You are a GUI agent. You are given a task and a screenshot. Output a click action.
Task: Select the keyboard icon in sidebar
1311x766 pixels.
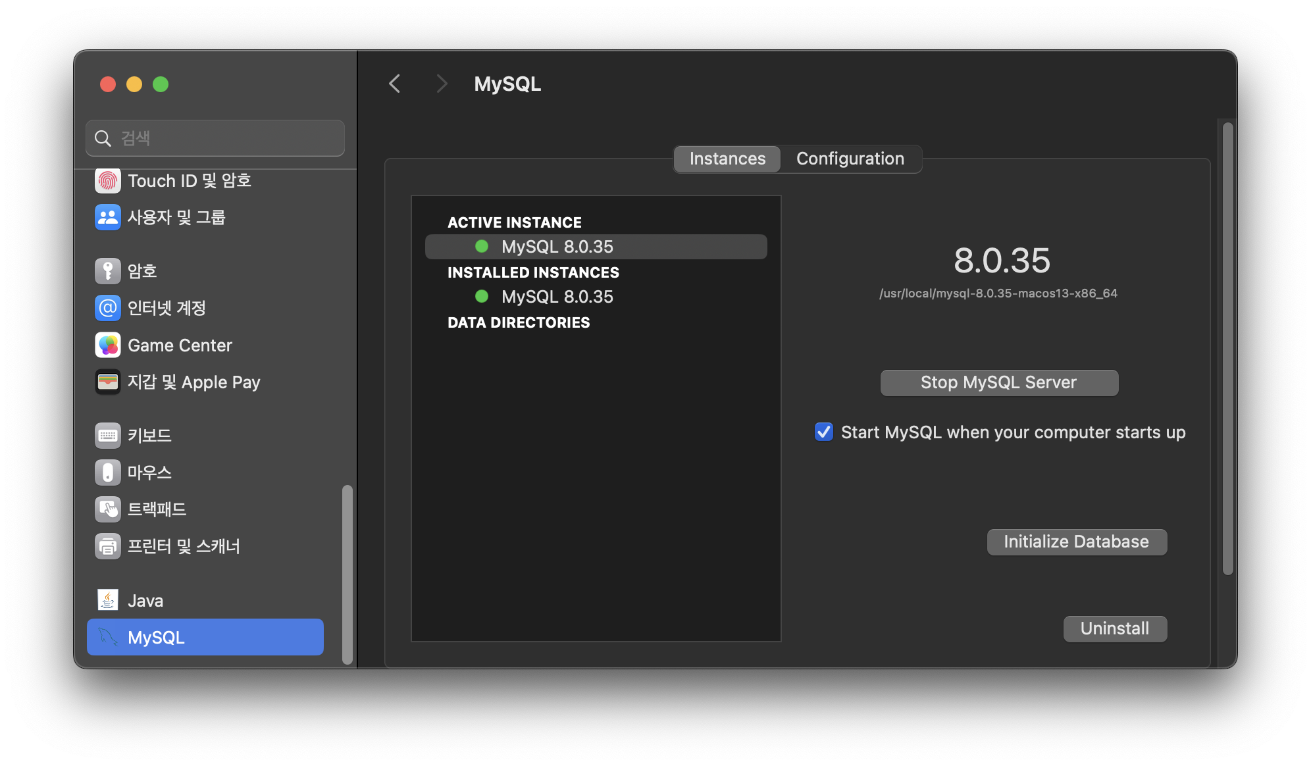108,436
